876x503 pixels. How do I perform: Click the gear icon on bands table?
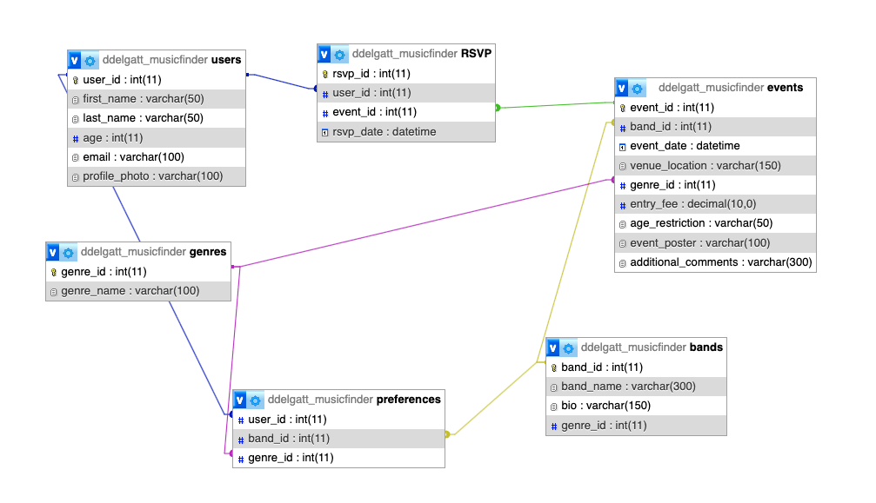tap(569, 347)
